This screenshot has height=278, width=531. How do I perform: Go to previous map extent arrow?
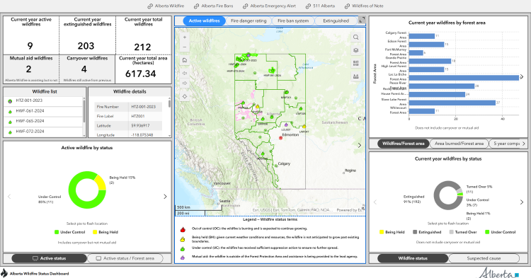(x=185, y=73)
